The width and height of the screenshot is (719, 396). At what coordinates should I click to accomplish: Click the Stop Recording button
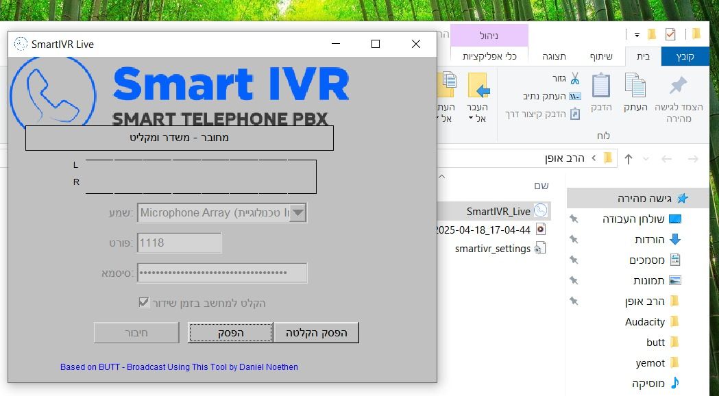tap(316, 332)
